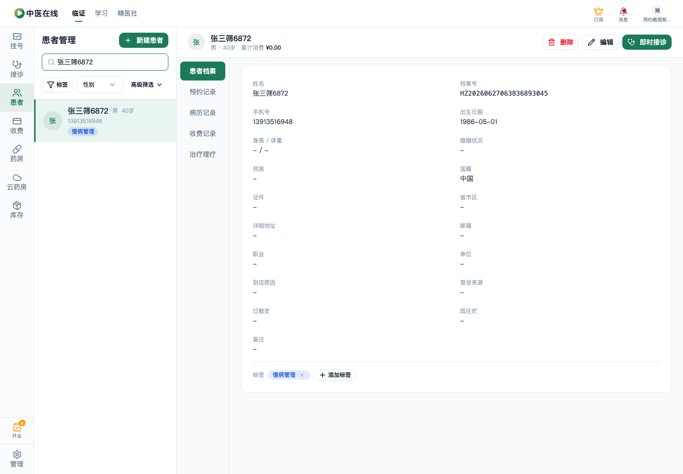Open the 库存 inventory sidebar icon
This screenshot has width=683, height=474.
click(17, 210)
